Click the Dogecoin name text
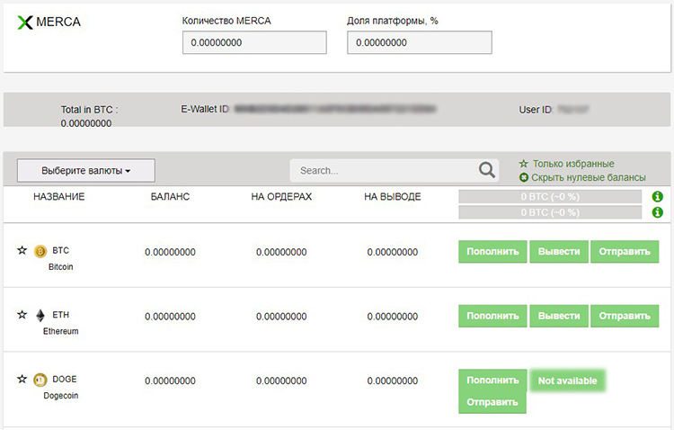674x430 pixels. tap(60, 396)
